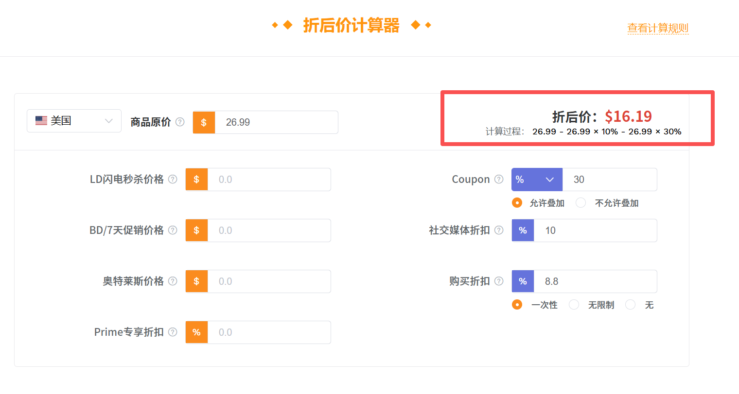The width and height of the screenshot is (739, 394).
Task: Click the help icon for BD/7天促销价格
Action: (x=173, y=230)
